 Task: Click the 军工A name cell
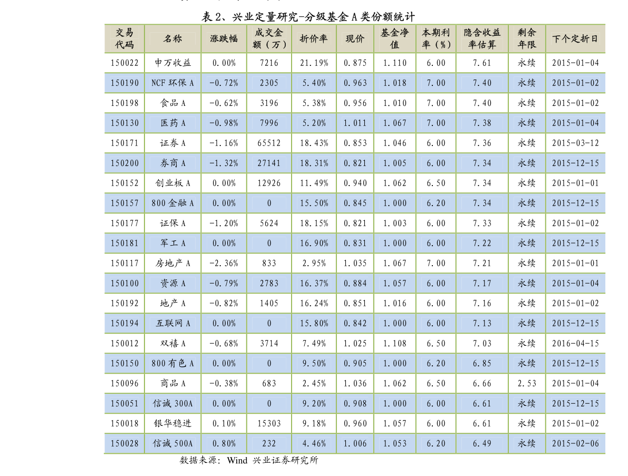[x=172, y=243]
